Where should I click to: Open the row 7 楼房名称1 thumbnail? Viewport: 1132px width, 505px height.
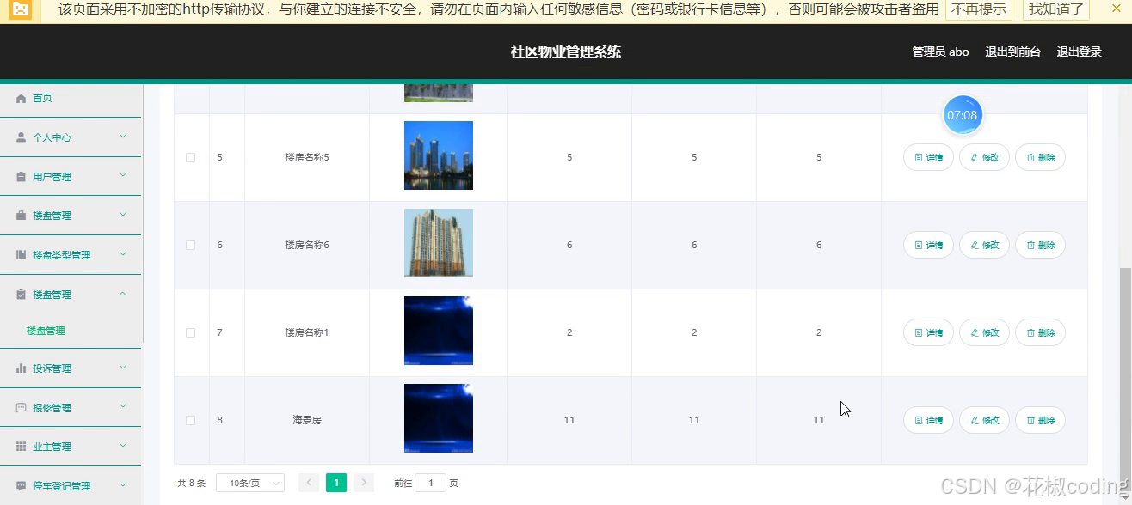[439, 331]
